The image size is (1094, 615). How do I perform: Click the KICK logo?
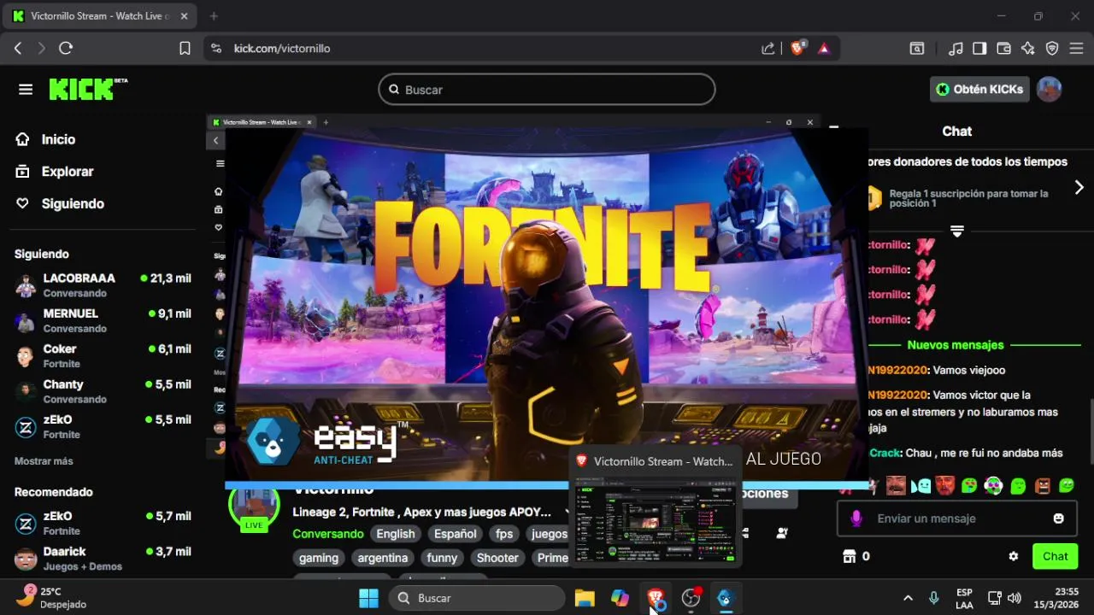(87, 89)
